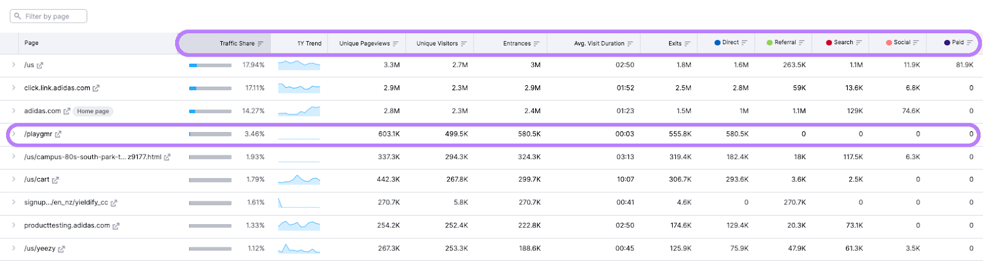983x261 pixels.
Task: Open the click.link.adidas.com link
Action: (x=57, y=88)
